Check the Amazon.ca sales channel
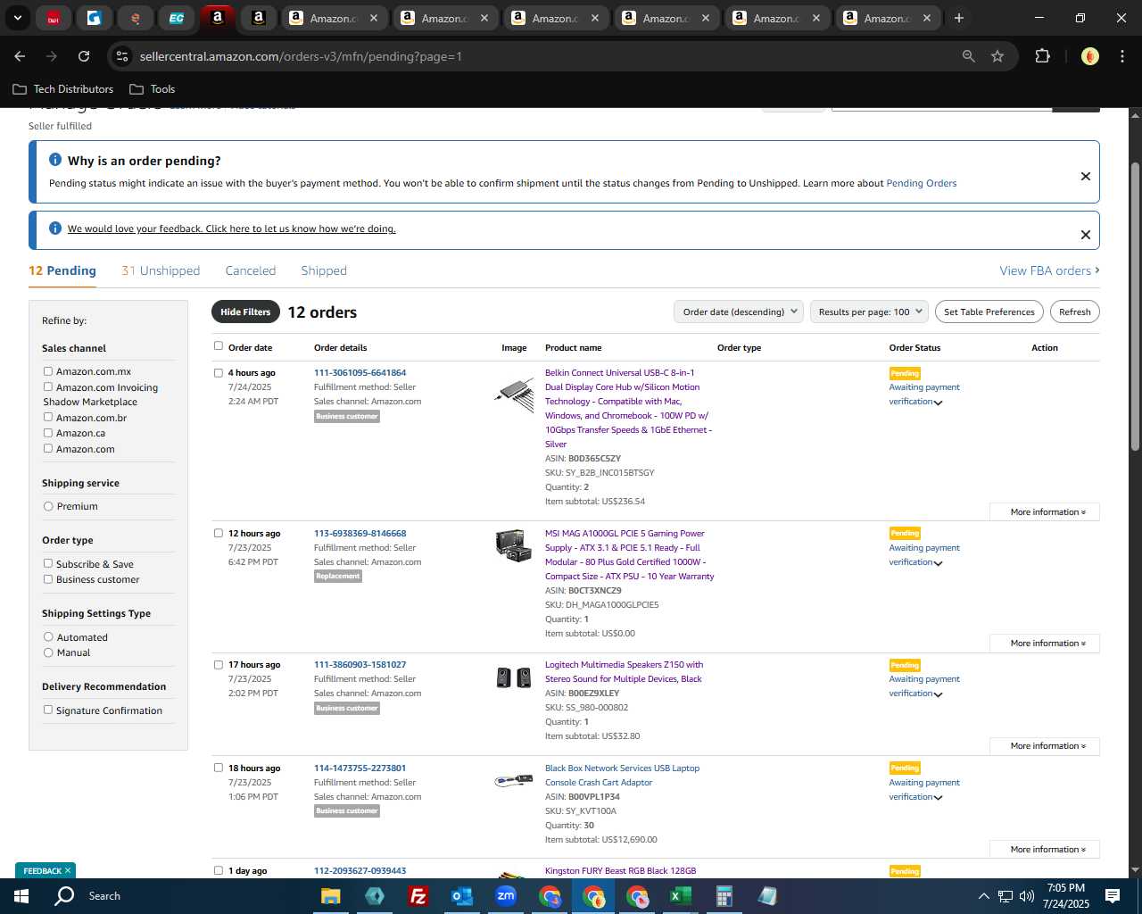Screen dimensions: 1142x914 click(48, 433)
